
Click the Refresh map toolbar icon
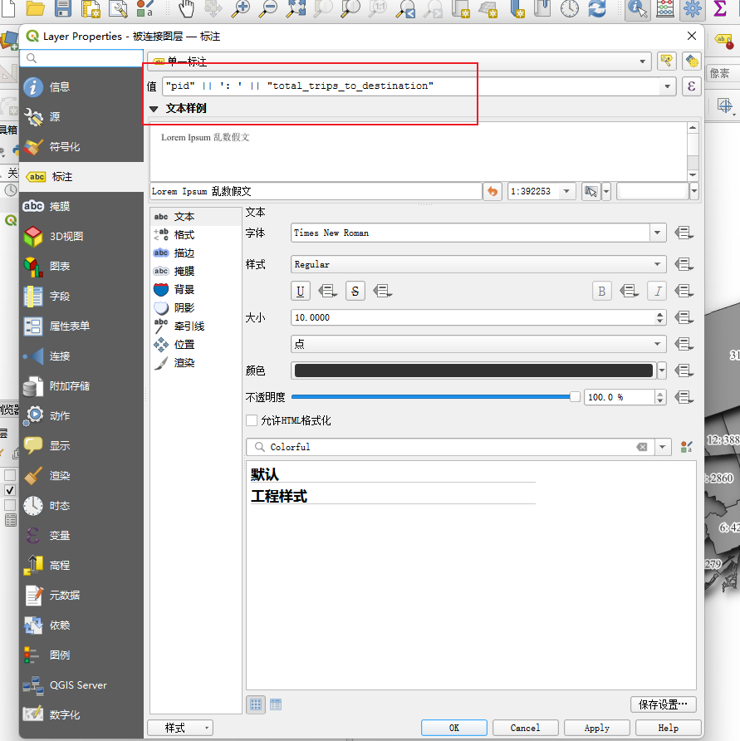point(597,8)
